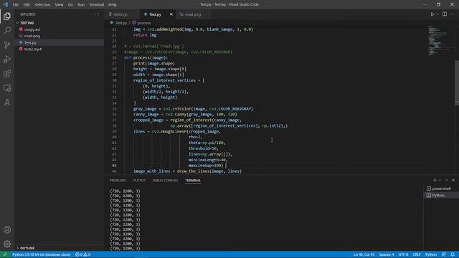Switch to the road.png tab
This screenshot has width=459, height=258.
pyautogui.click(x=193, y=14)
